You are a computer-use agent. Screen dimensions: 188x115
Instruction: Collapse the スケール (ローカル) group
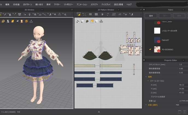(x=148, y=81)
